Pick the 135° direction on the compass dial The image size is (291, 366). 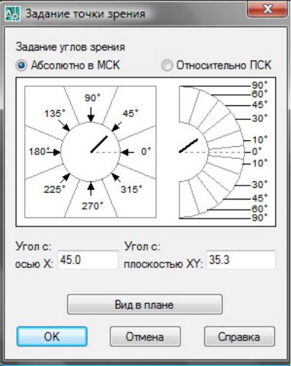55,113
